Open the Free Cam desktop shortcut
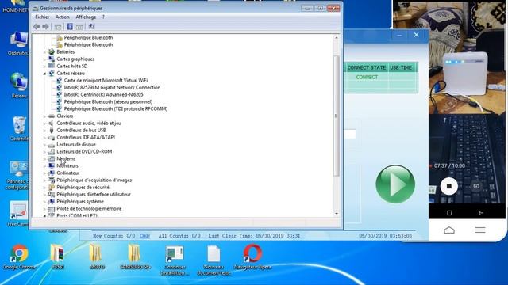 (x=18, y=214)
